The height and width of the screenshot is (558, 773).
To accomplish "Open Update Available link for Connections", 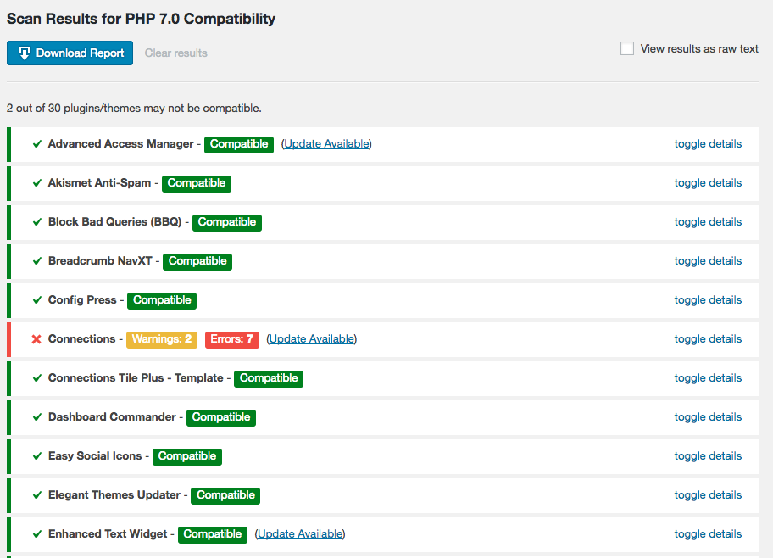I will coord(312,339).
